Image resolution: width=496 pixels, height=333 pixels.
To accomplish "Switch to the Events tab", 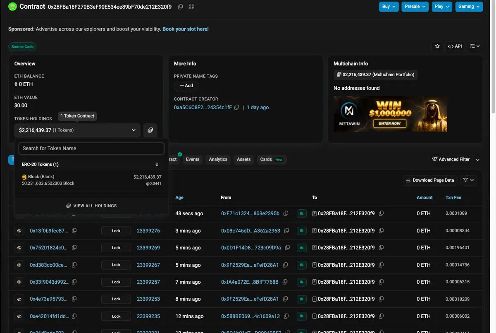I will tap(193, 159).
